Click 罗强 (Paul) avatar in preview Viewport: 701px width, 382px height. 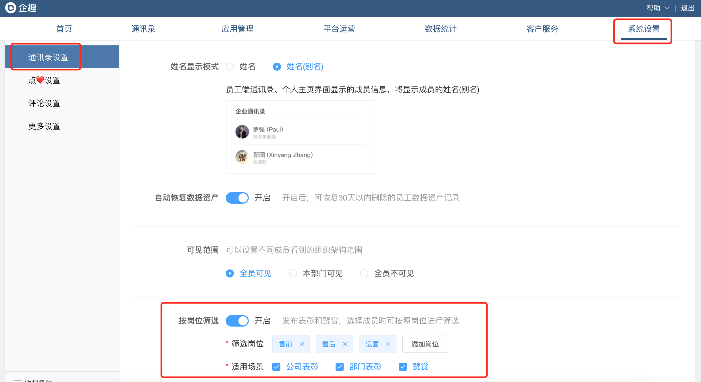pyautogui.click(x=242, y=132)
